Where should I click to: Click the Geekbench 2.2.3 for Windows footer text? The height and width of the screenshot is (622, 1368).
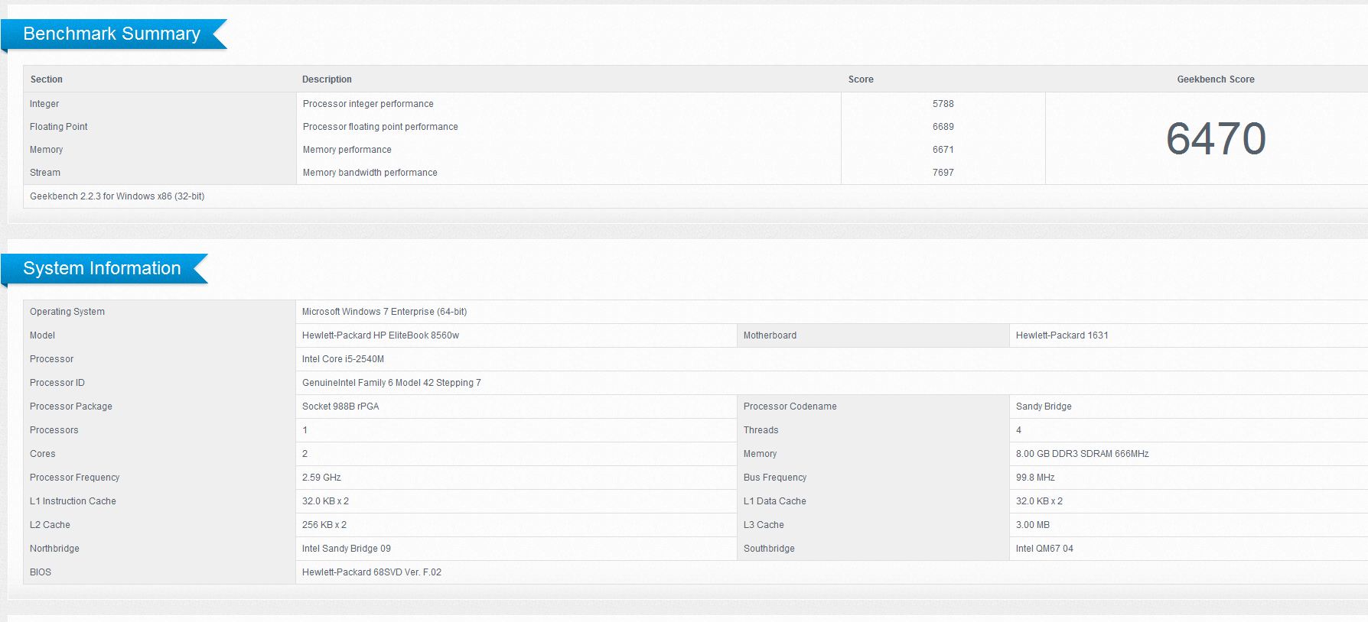click(x=117, y=196)
